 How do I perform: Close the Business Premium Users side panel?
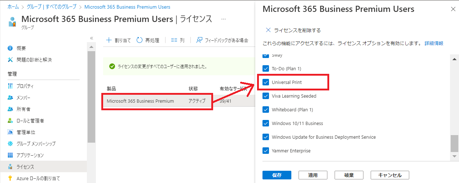(x=453, y=10)
